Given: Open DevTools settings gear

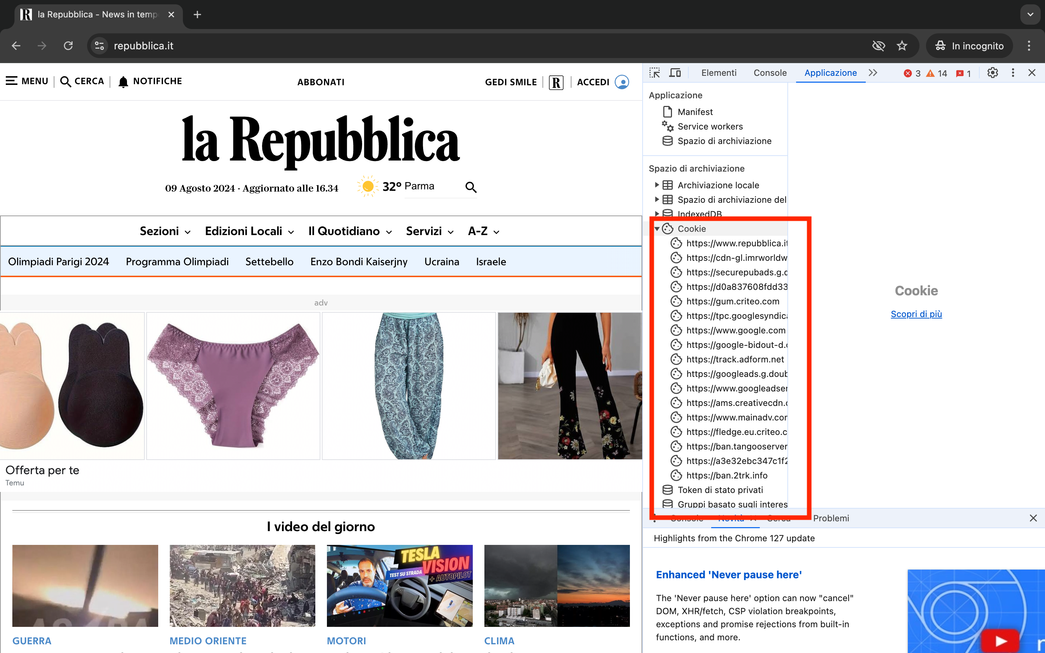Looking at the screenshot, I should [x=992, y=73].
